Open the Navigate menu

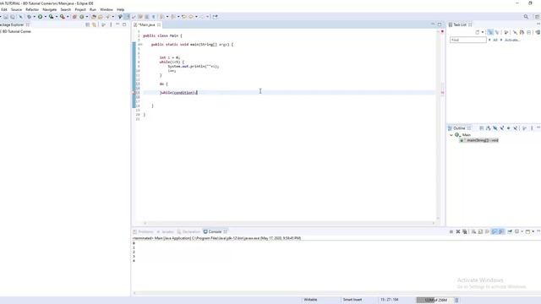point(49,9)
